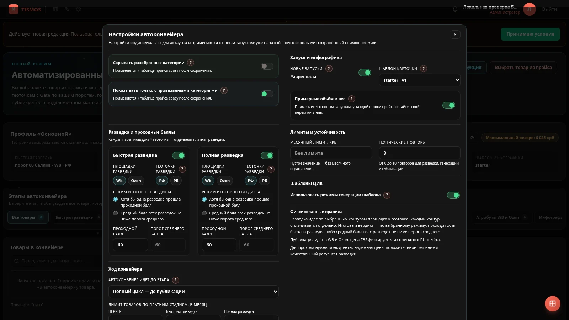Toggle "Показывать только с привязанными категориями" switch
The width and height of the screenshot is (569, 320).
[x=267, y=94]
